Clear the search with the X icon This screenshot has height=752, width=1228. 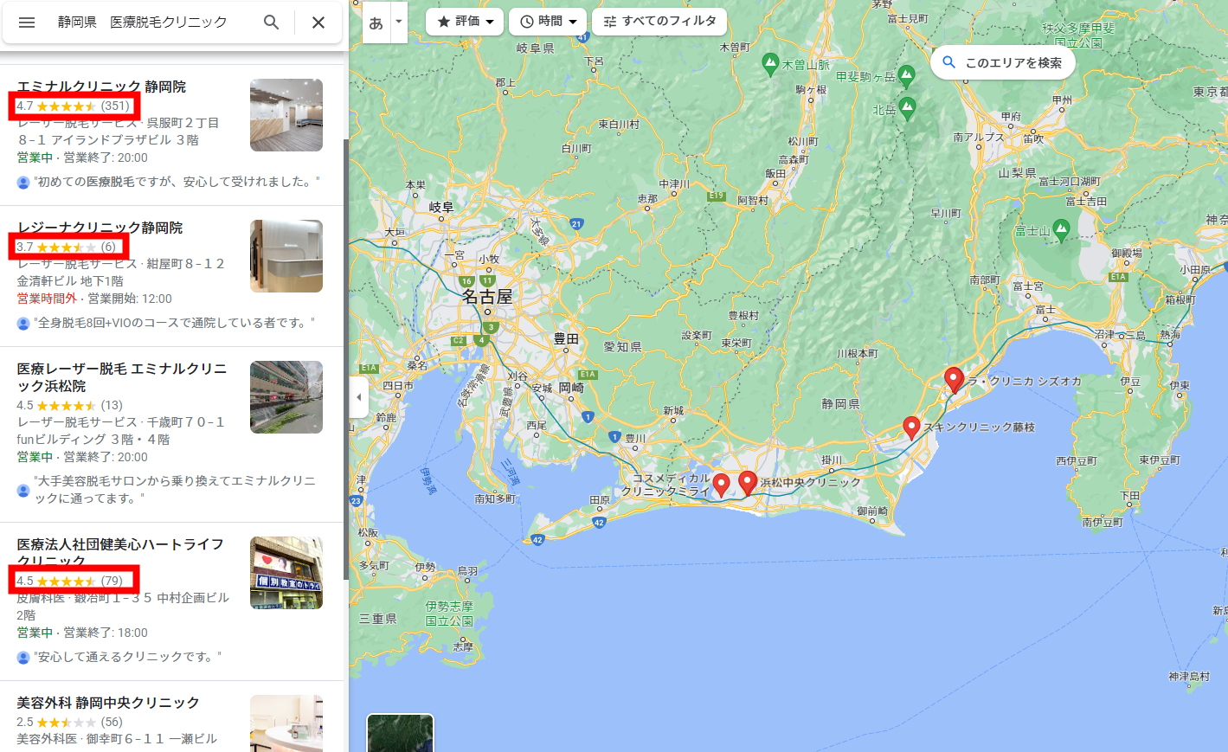(x=318, y=22)
